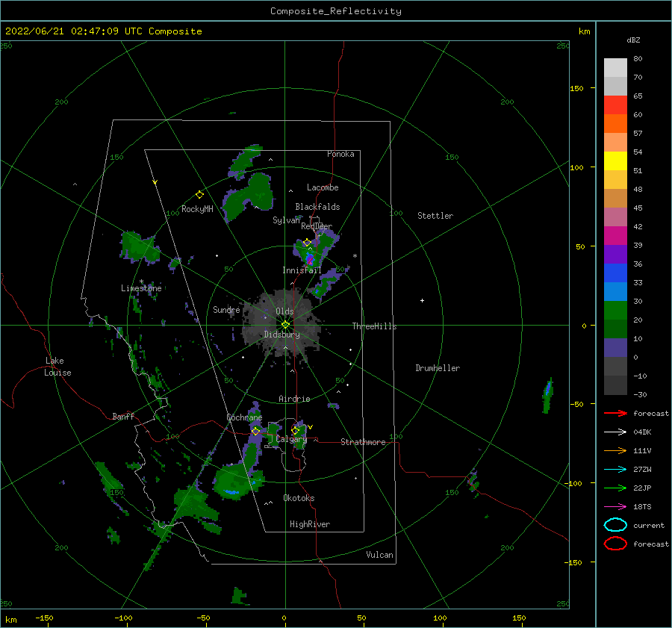This screenshot has width=672, height=628.
Task: Click the red forecast ellipse icon
Action: point(615,544)
